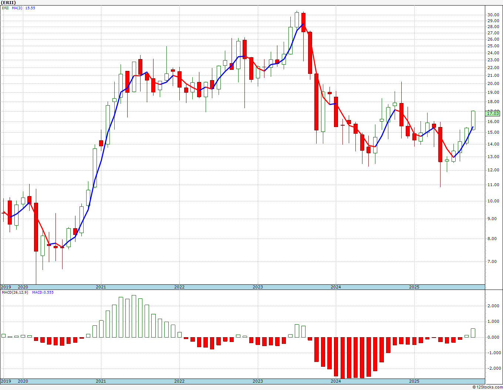Select the MACD:0.555 value label
Image resolution: width=503 pixels, height=390 pixels.
click(43, 292)
